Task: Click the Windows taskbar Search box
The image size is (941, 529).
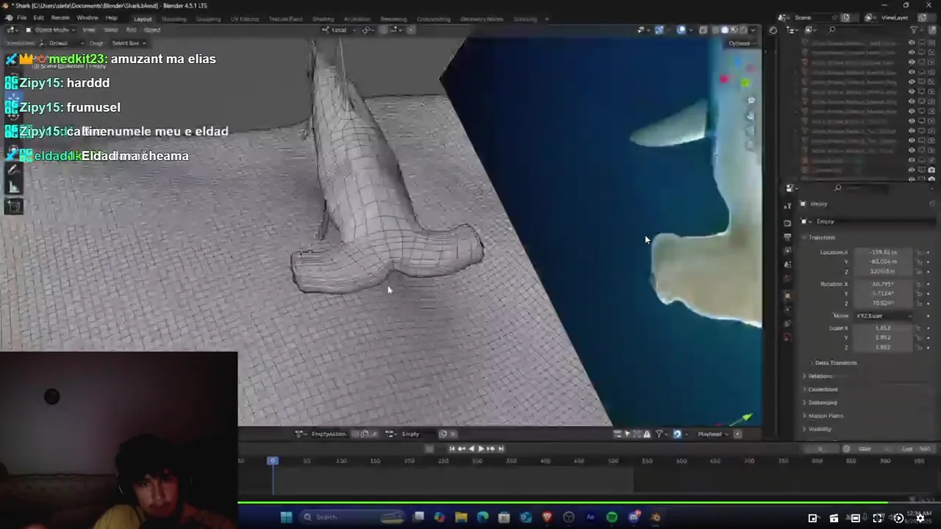Action: (x=351, y=517)
